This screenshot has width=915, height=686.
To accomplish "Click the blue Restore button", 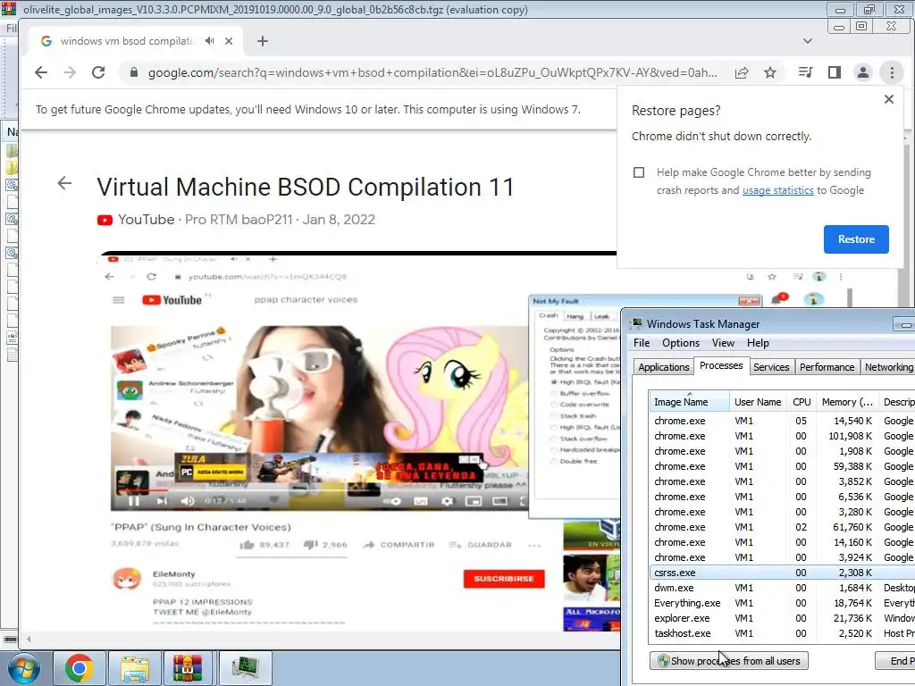I will click(x=856, y=239).
